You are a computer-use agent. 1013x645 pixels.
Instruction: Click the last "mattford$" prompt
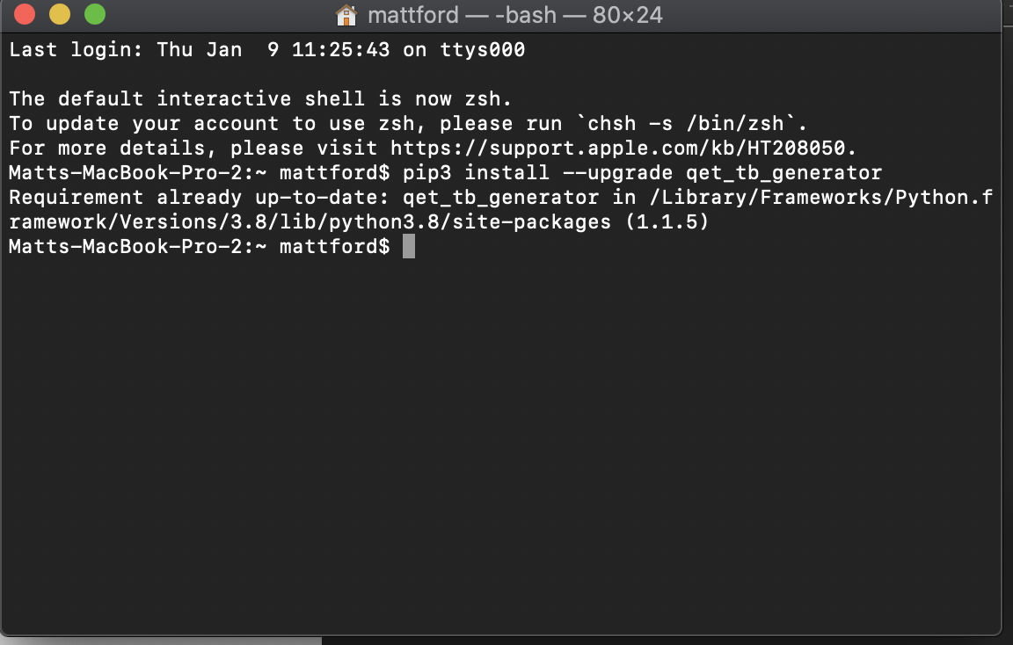click(x=334, y=247)
